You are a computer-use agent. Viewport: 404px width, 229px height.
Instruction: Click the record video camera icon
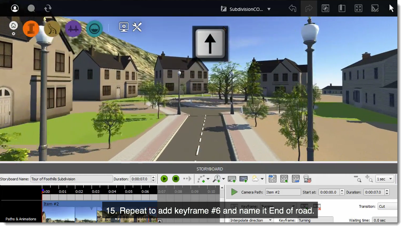pyautogui.click(x=308, y=179)
